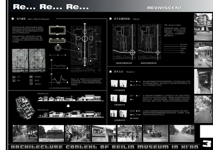
Task: Click the blank white rectangle above the page number
Action: pyautogui.click(x=207, y=132)
